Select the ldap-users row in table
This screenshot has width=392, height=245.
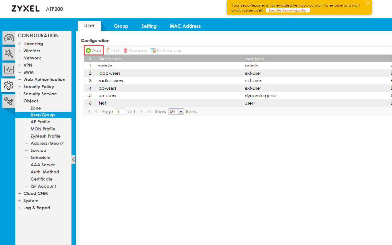coord(109,73)
